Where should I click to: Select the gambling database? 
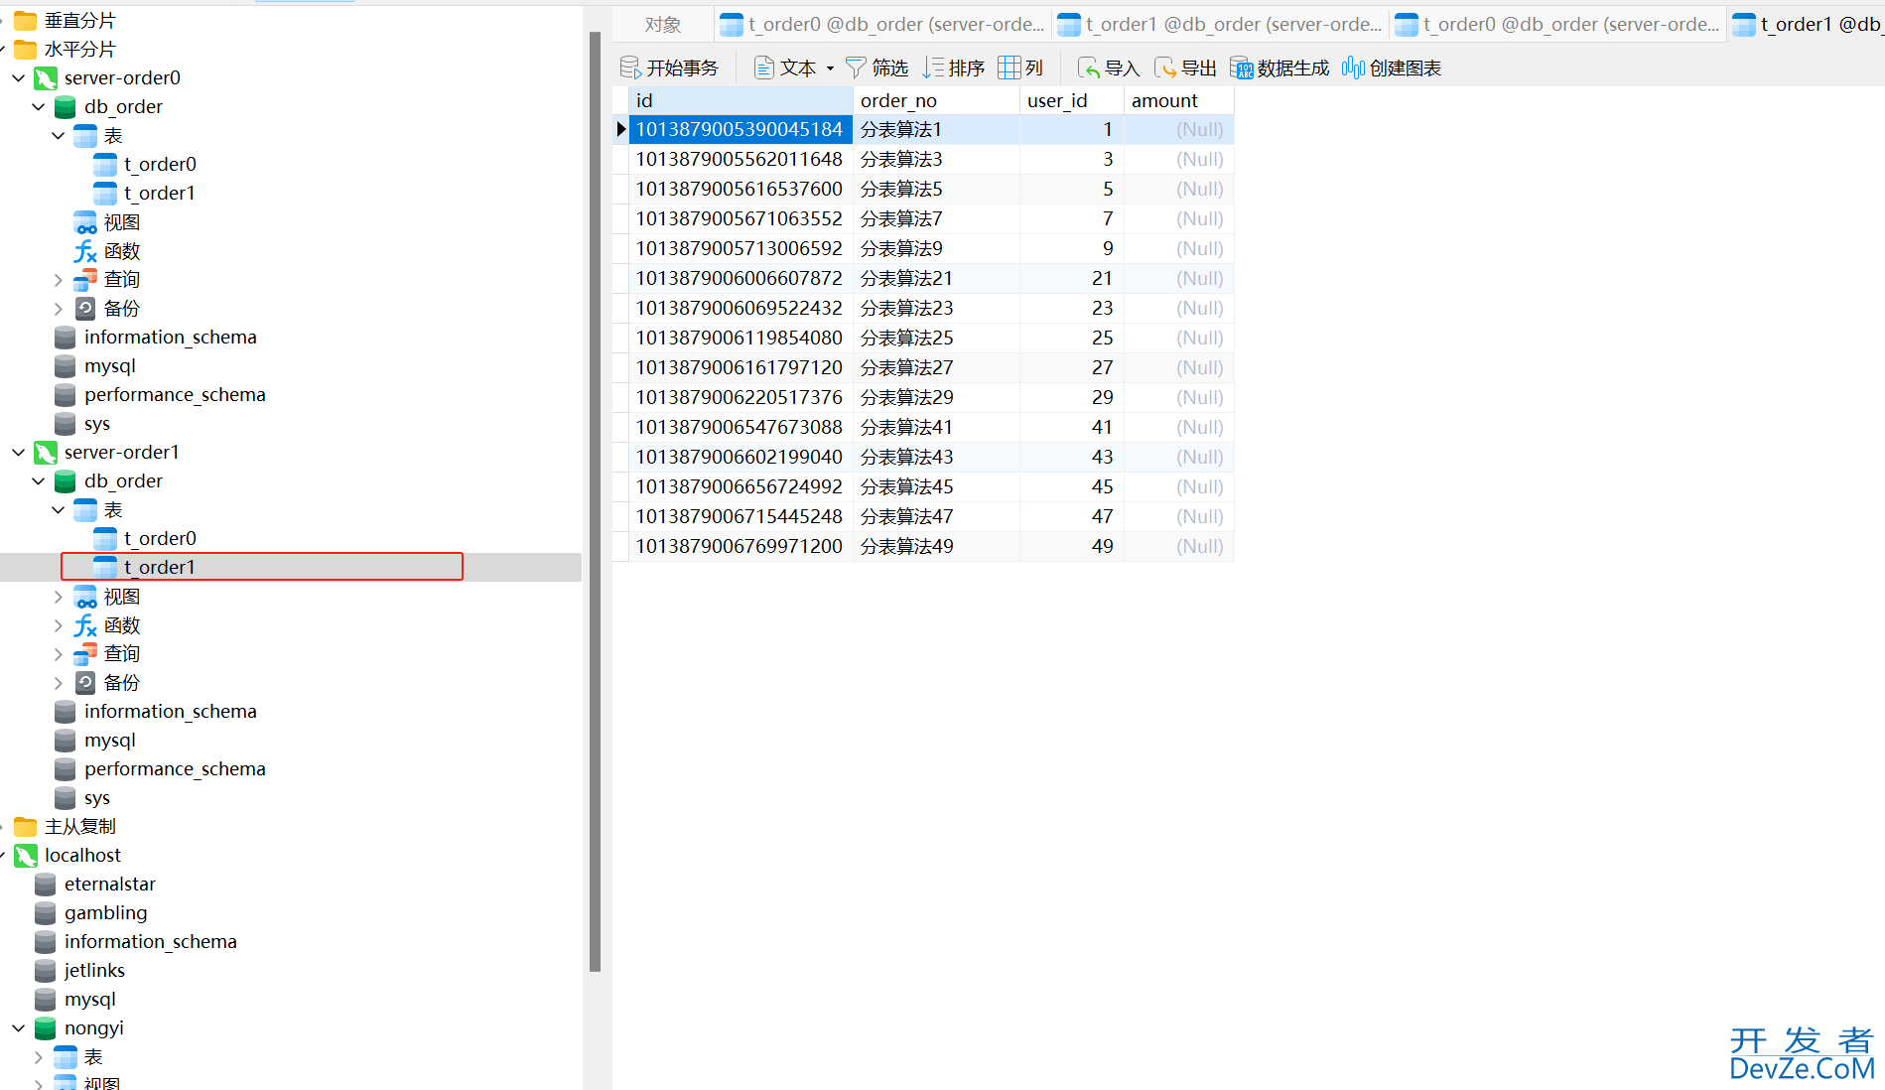pyautogui.click(x=105, y=913)
